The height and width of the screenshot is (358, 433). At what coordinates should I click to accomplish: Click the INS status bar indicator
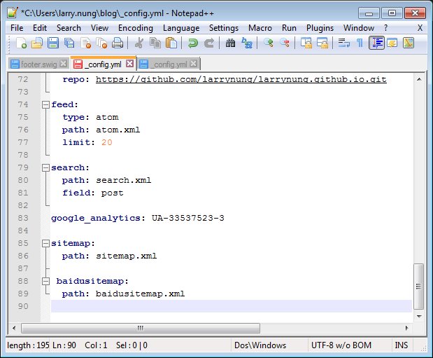pos(402,345)
